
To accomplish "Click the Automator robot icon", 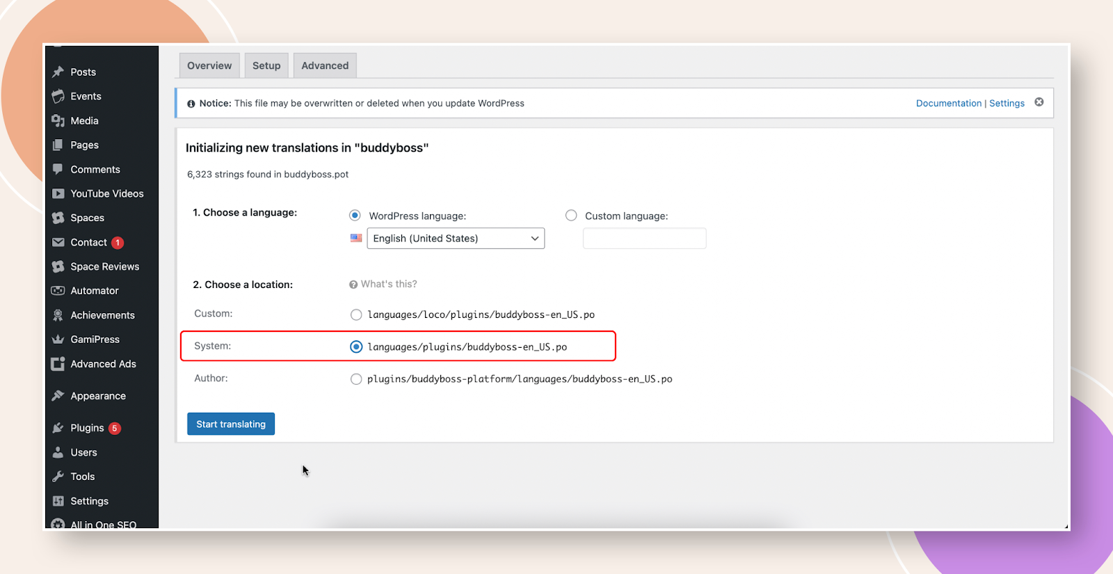I will point(58,291).
